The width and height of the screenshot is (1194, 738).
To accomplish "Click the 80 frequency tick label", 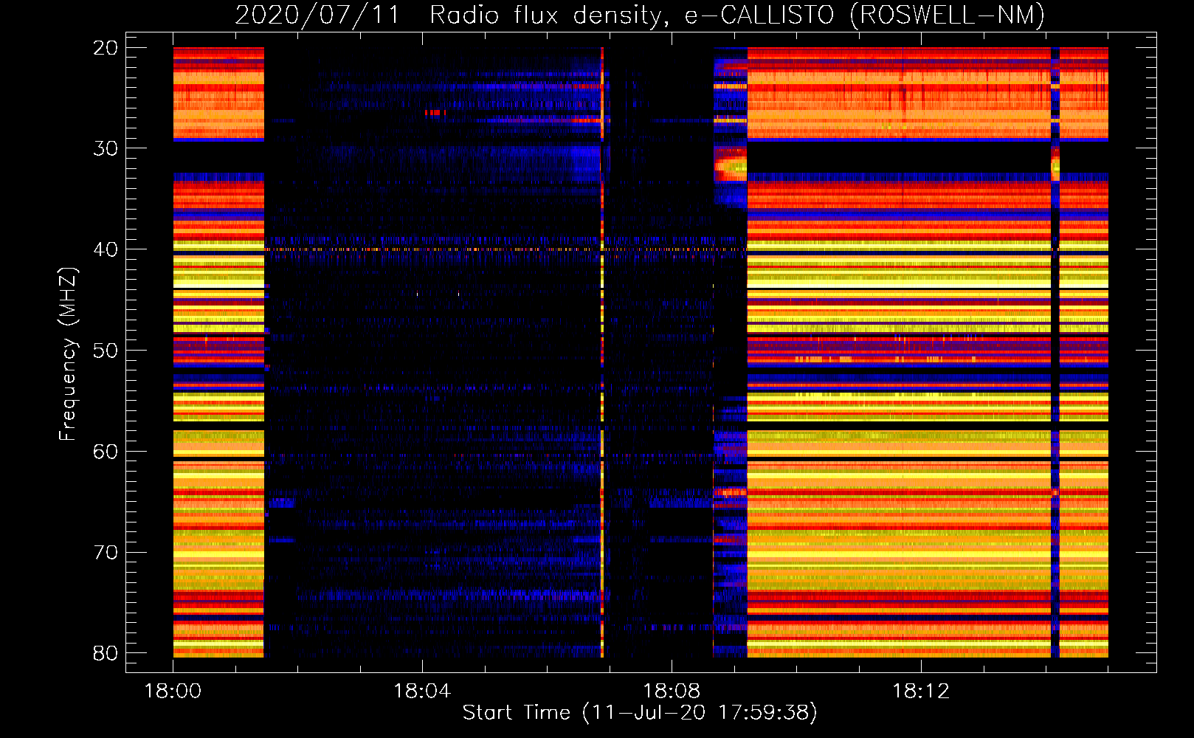I will [106, 653].
